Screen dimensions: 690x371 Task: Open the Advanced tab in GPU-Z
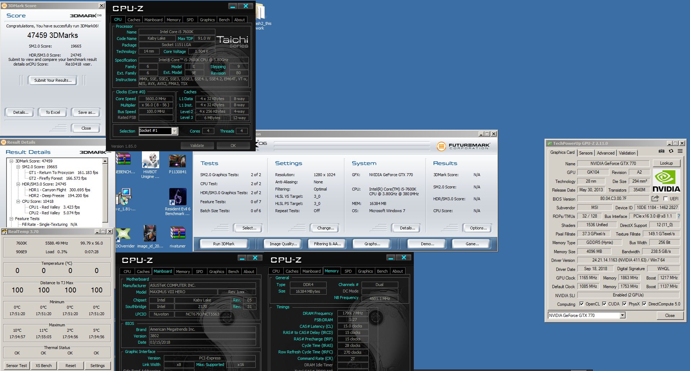pos(606,153)
